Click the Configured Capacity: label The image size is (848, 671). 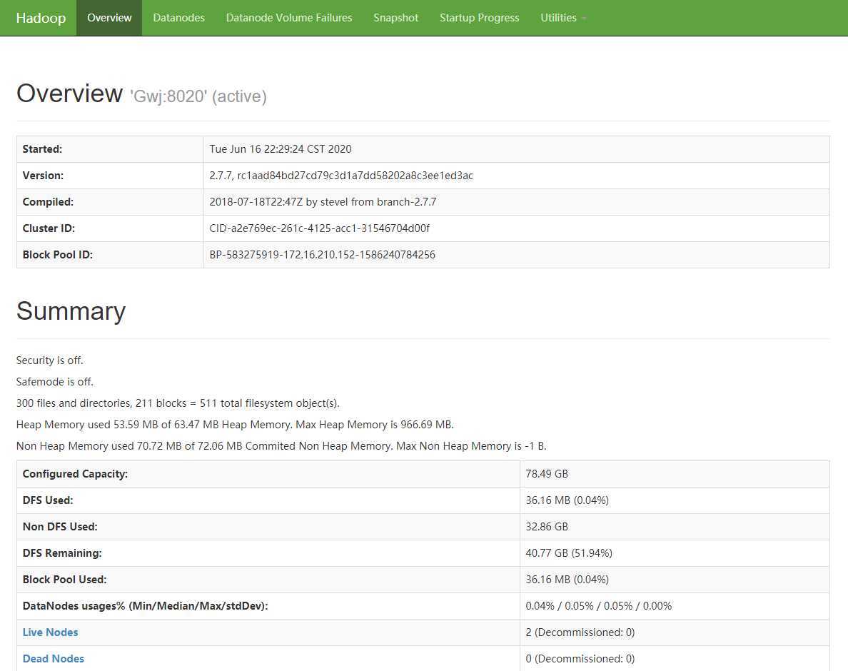pyautogui.click(x=75, y=474)
